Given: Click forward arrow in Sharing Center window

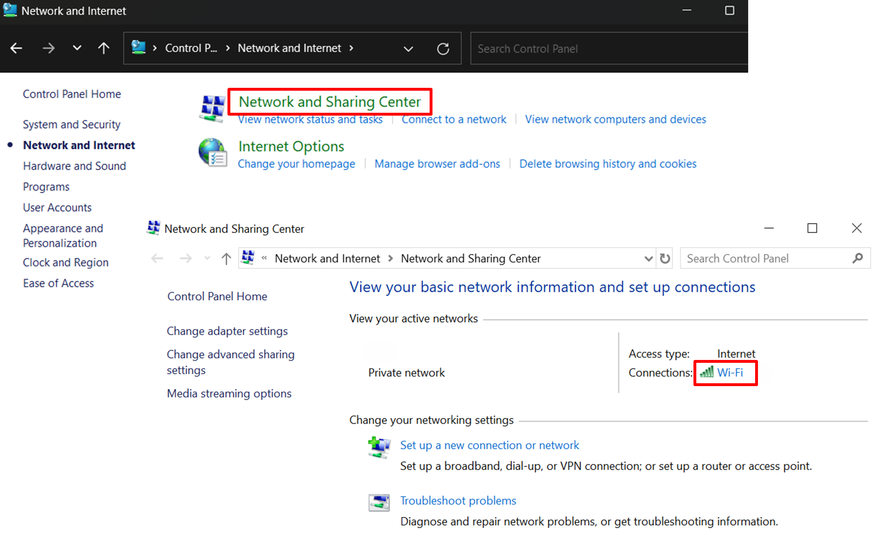Looking at the screenshot, I should point(186,258).
